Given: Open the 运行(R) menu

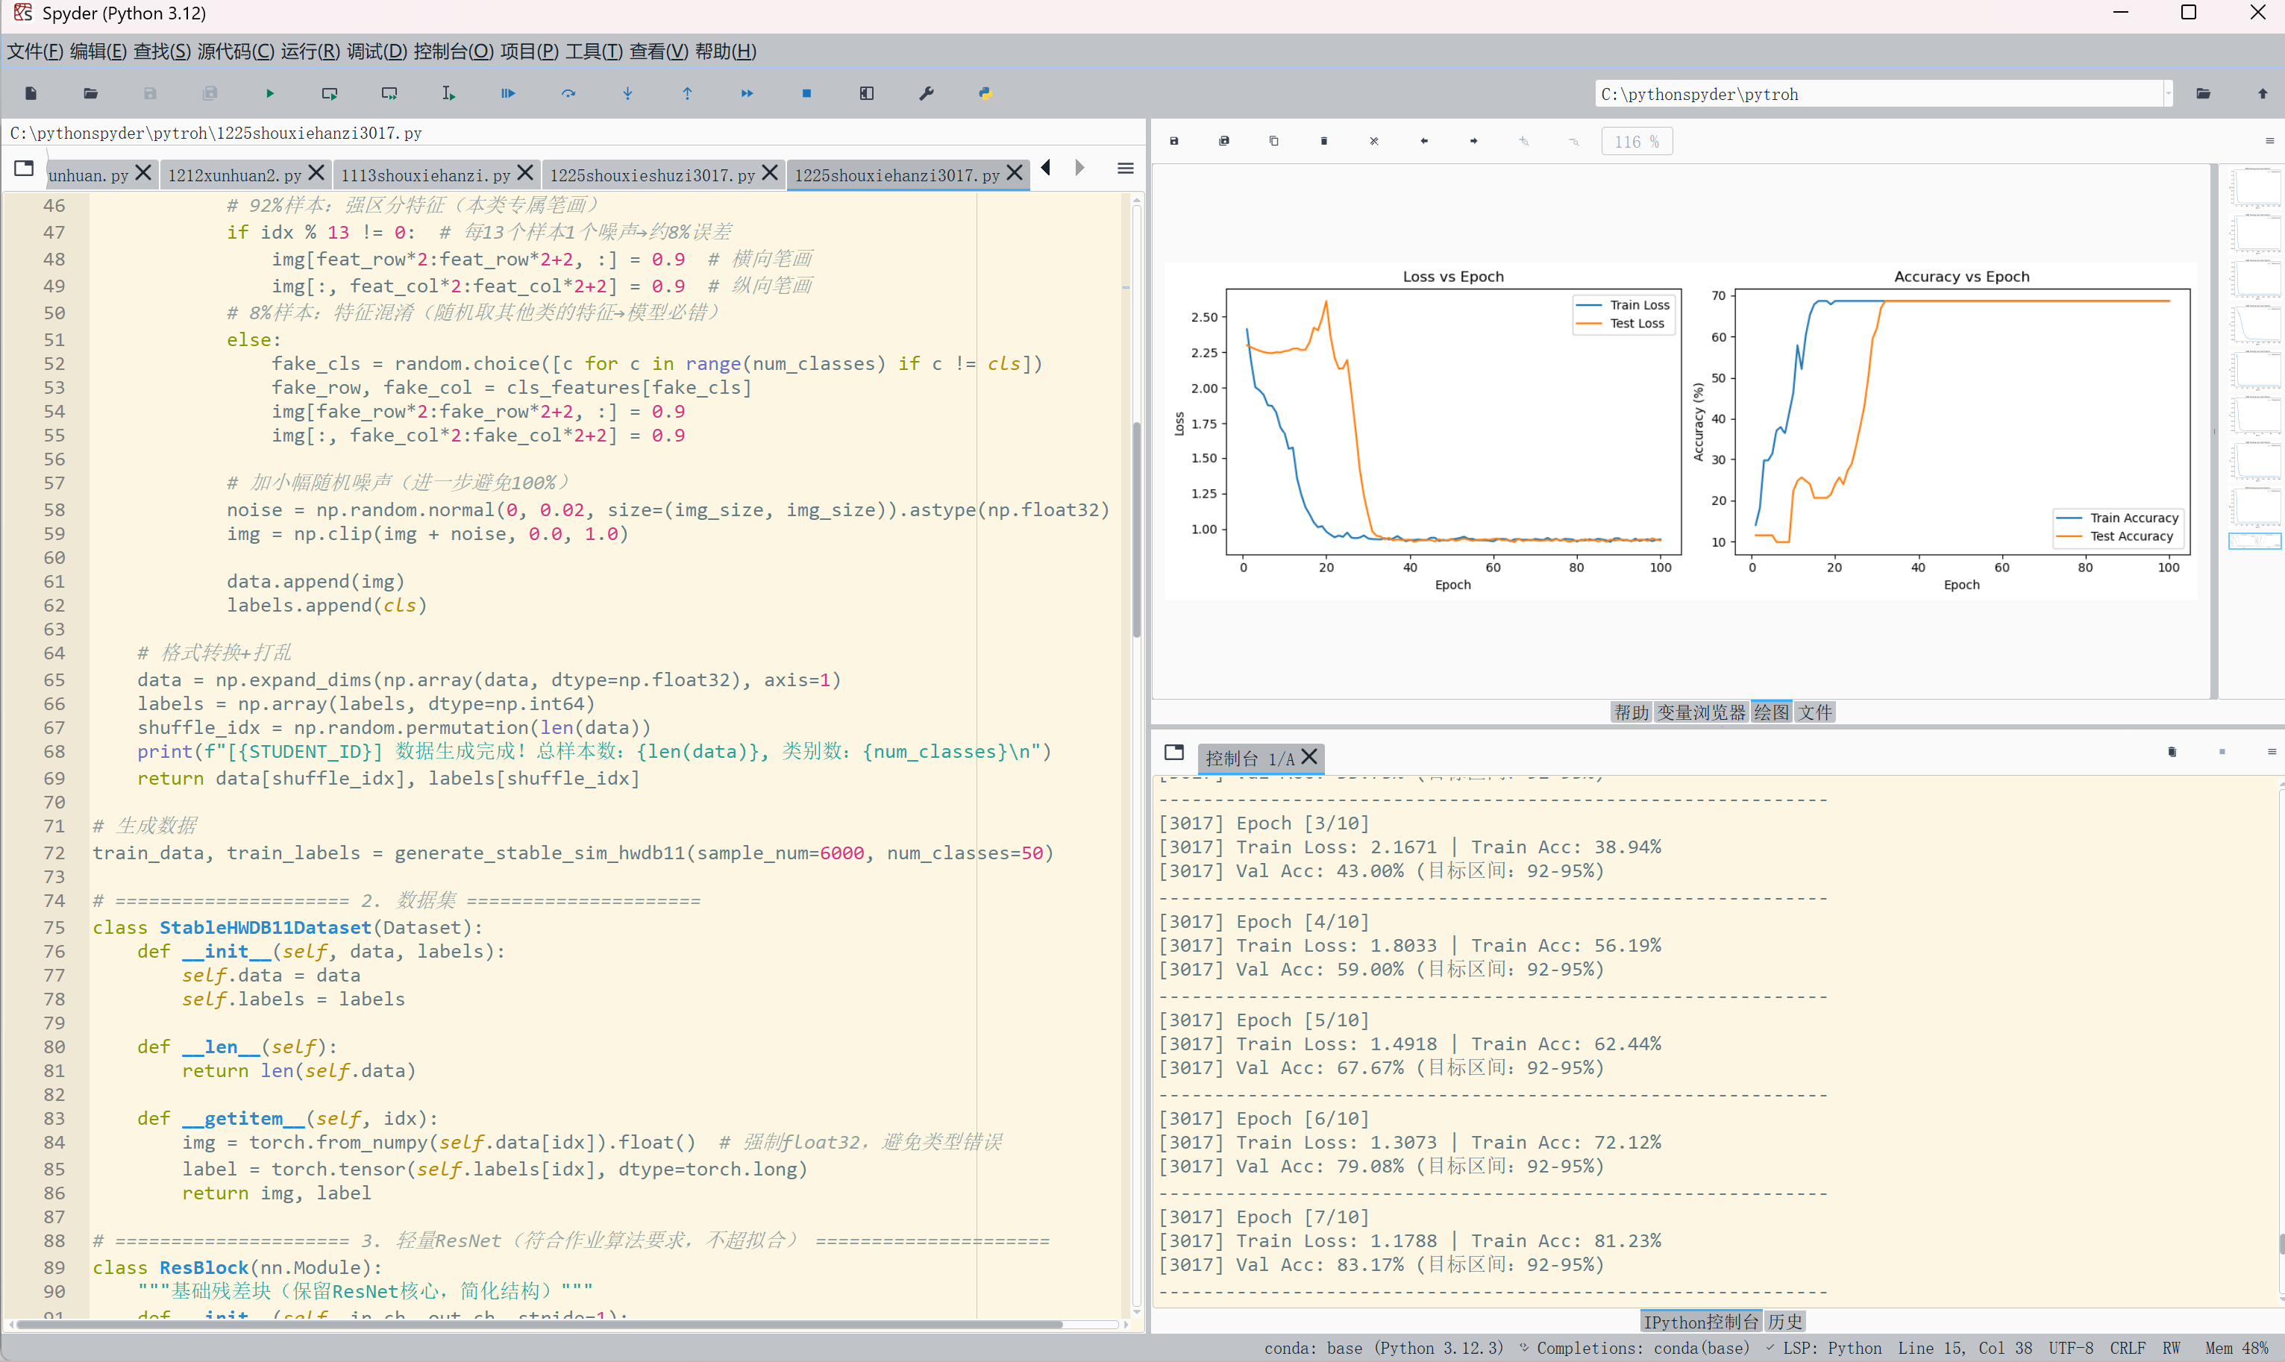Looking at the screenshot, I should tap(310, 51).
